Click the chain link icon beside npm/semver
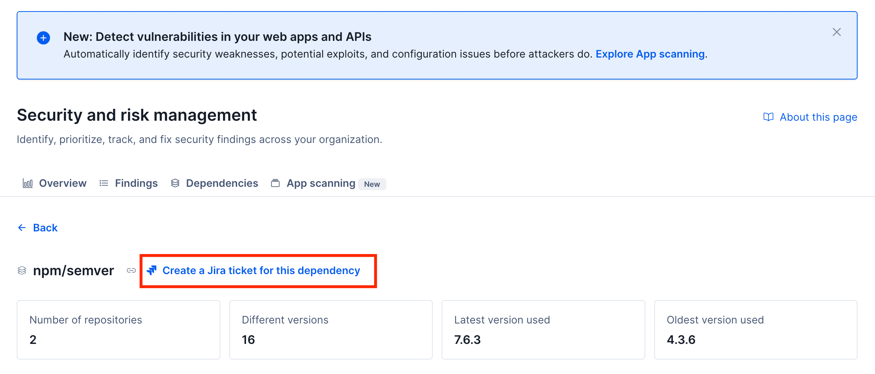Image resolution: width=875 pixels, height=374 pixels. [x=131, y=271]
